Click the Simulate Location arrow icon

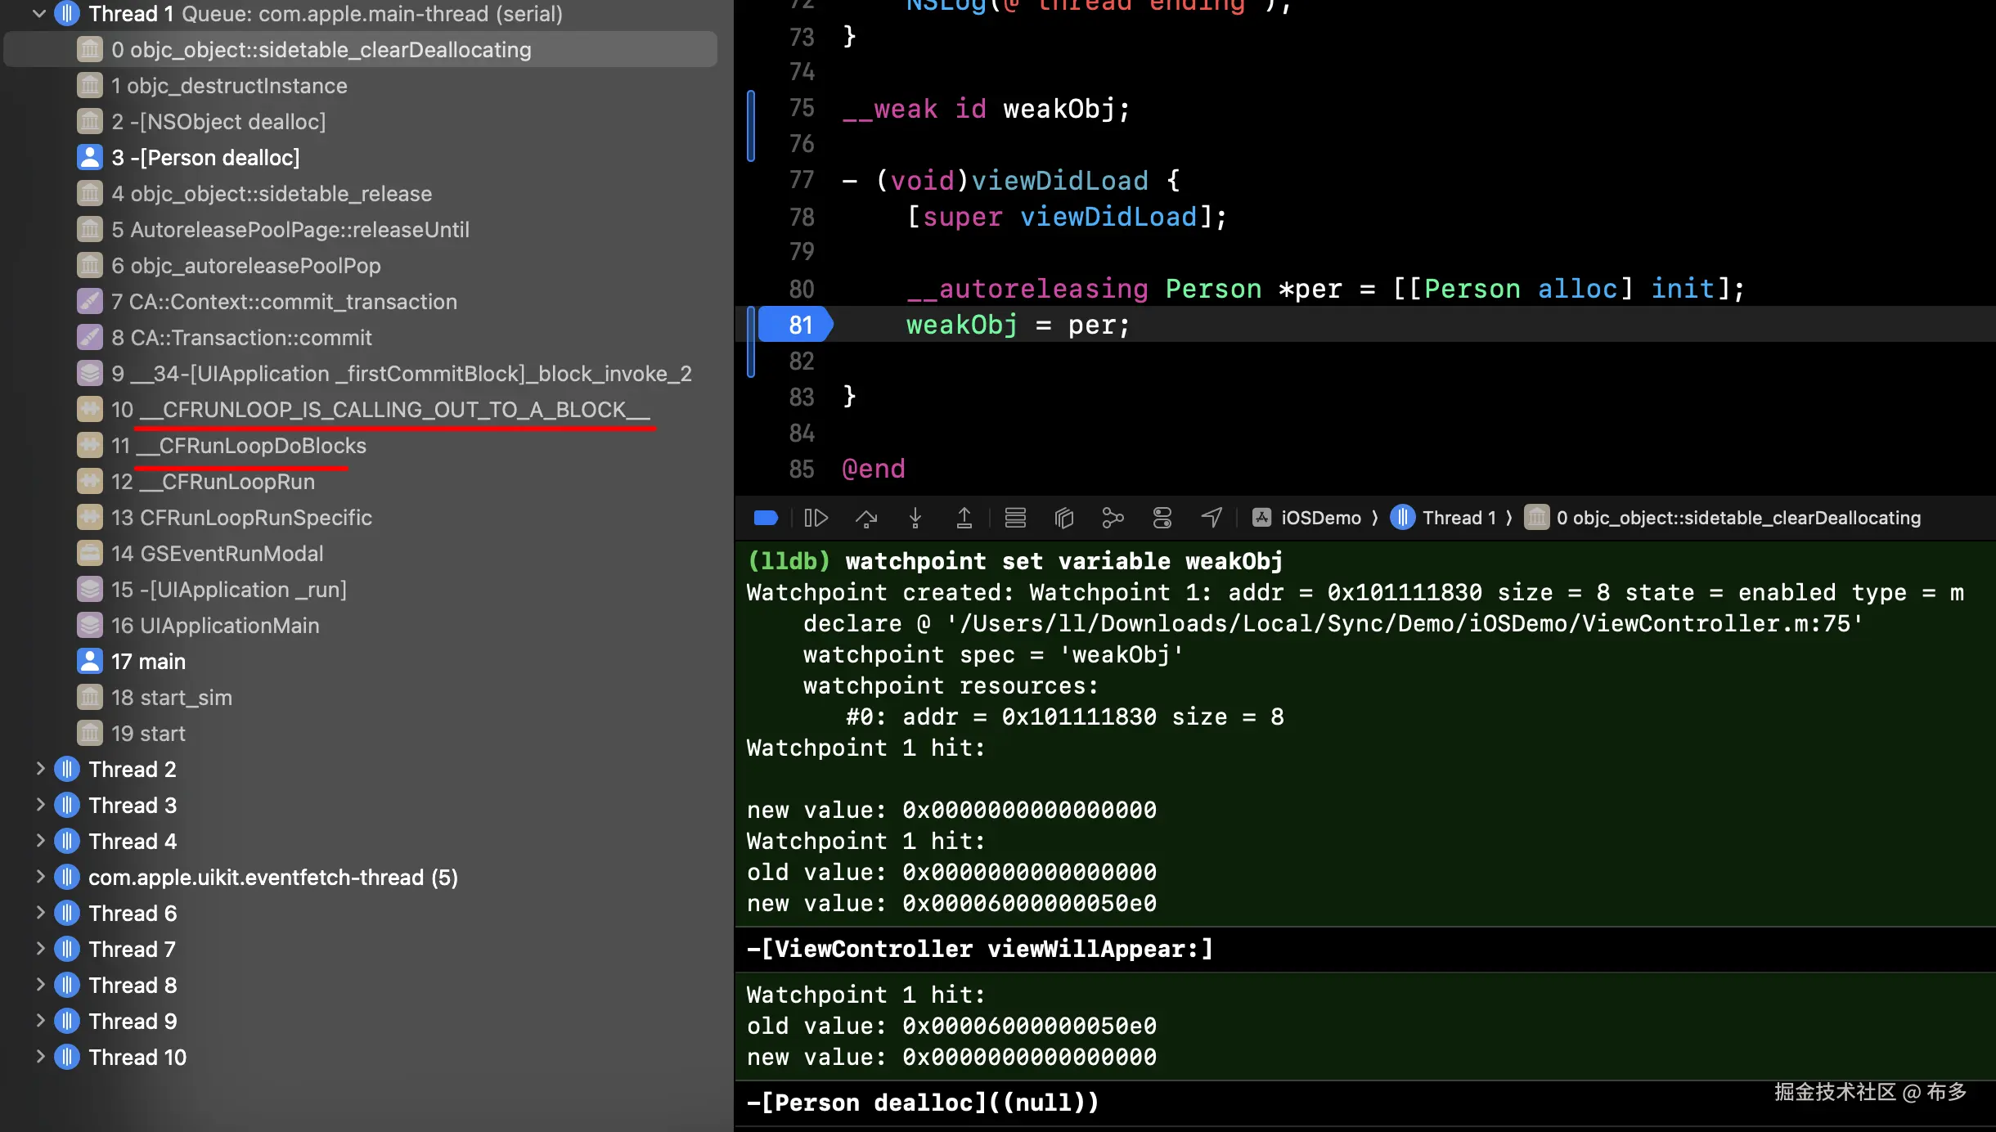tap(1212, 518)
